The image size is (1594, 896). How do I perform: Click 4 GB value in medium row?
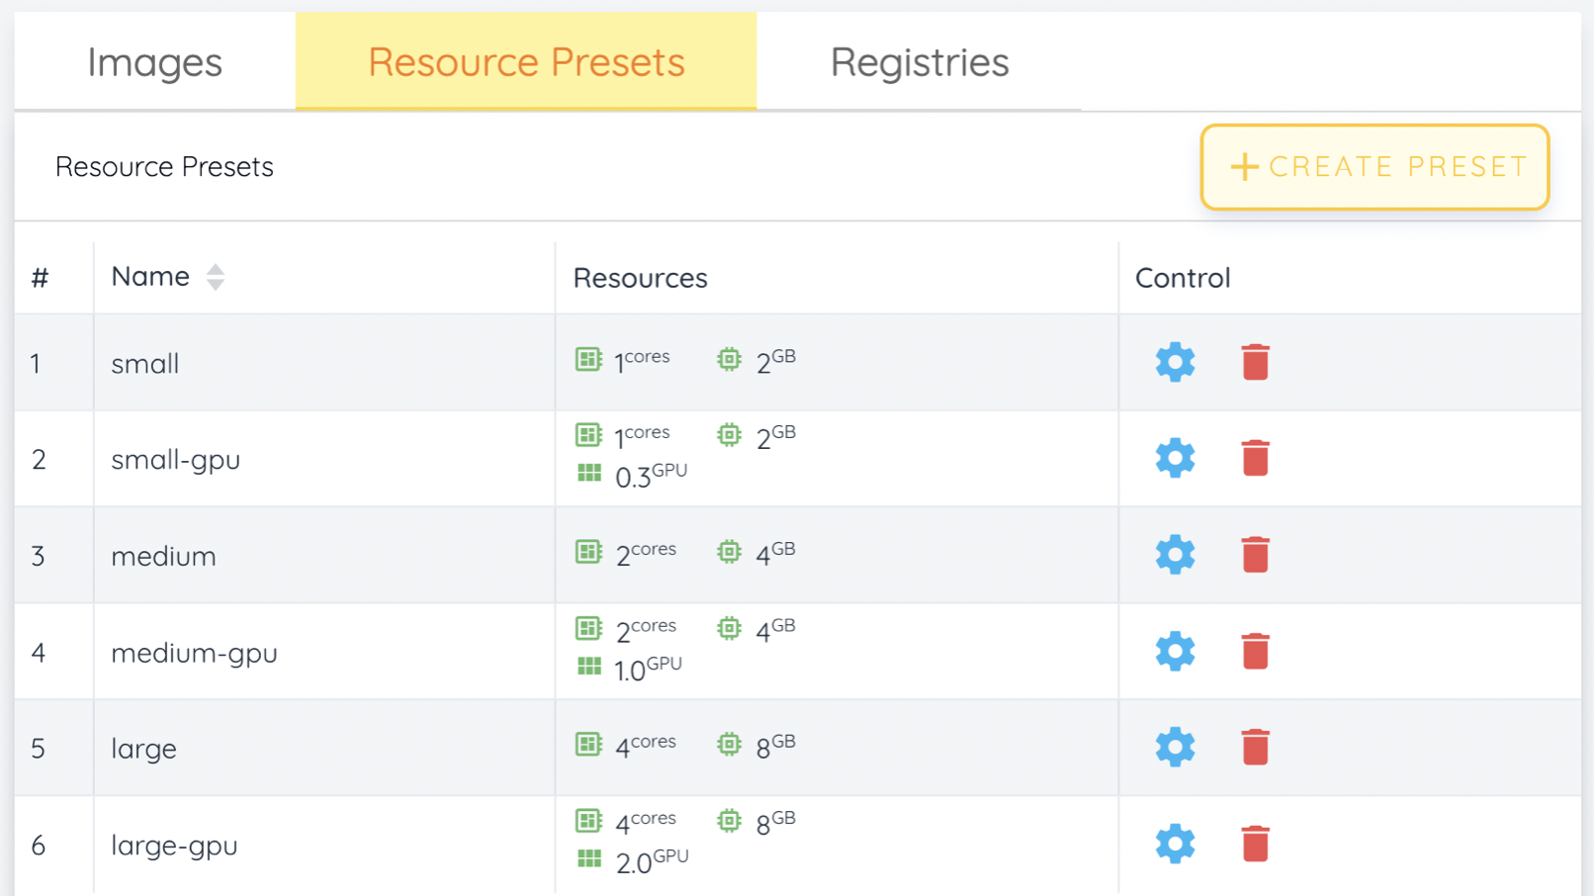[x=775, y=553]
